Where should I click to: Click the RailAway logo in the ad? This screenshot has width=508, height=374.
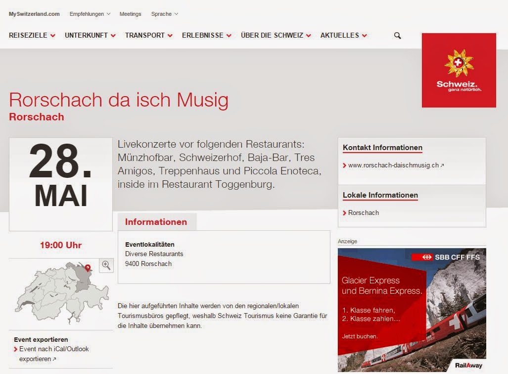point(468,366)
